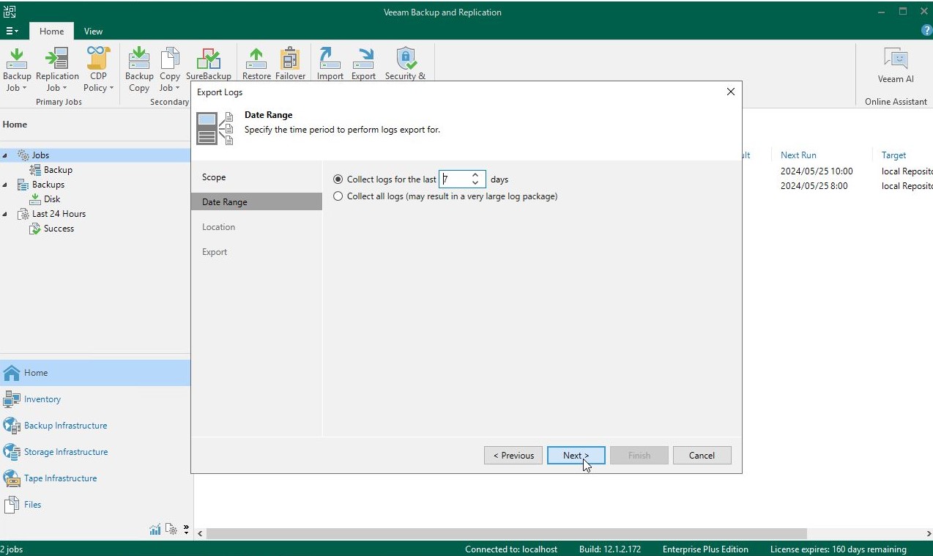Click the days number input field

[x=453, y=179]
